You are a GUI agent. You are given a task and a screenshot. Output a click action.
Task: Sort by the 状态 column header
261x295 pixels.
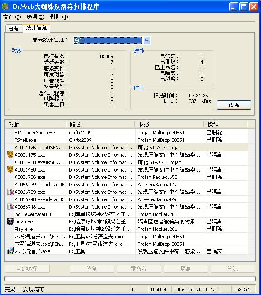[169, 124]
